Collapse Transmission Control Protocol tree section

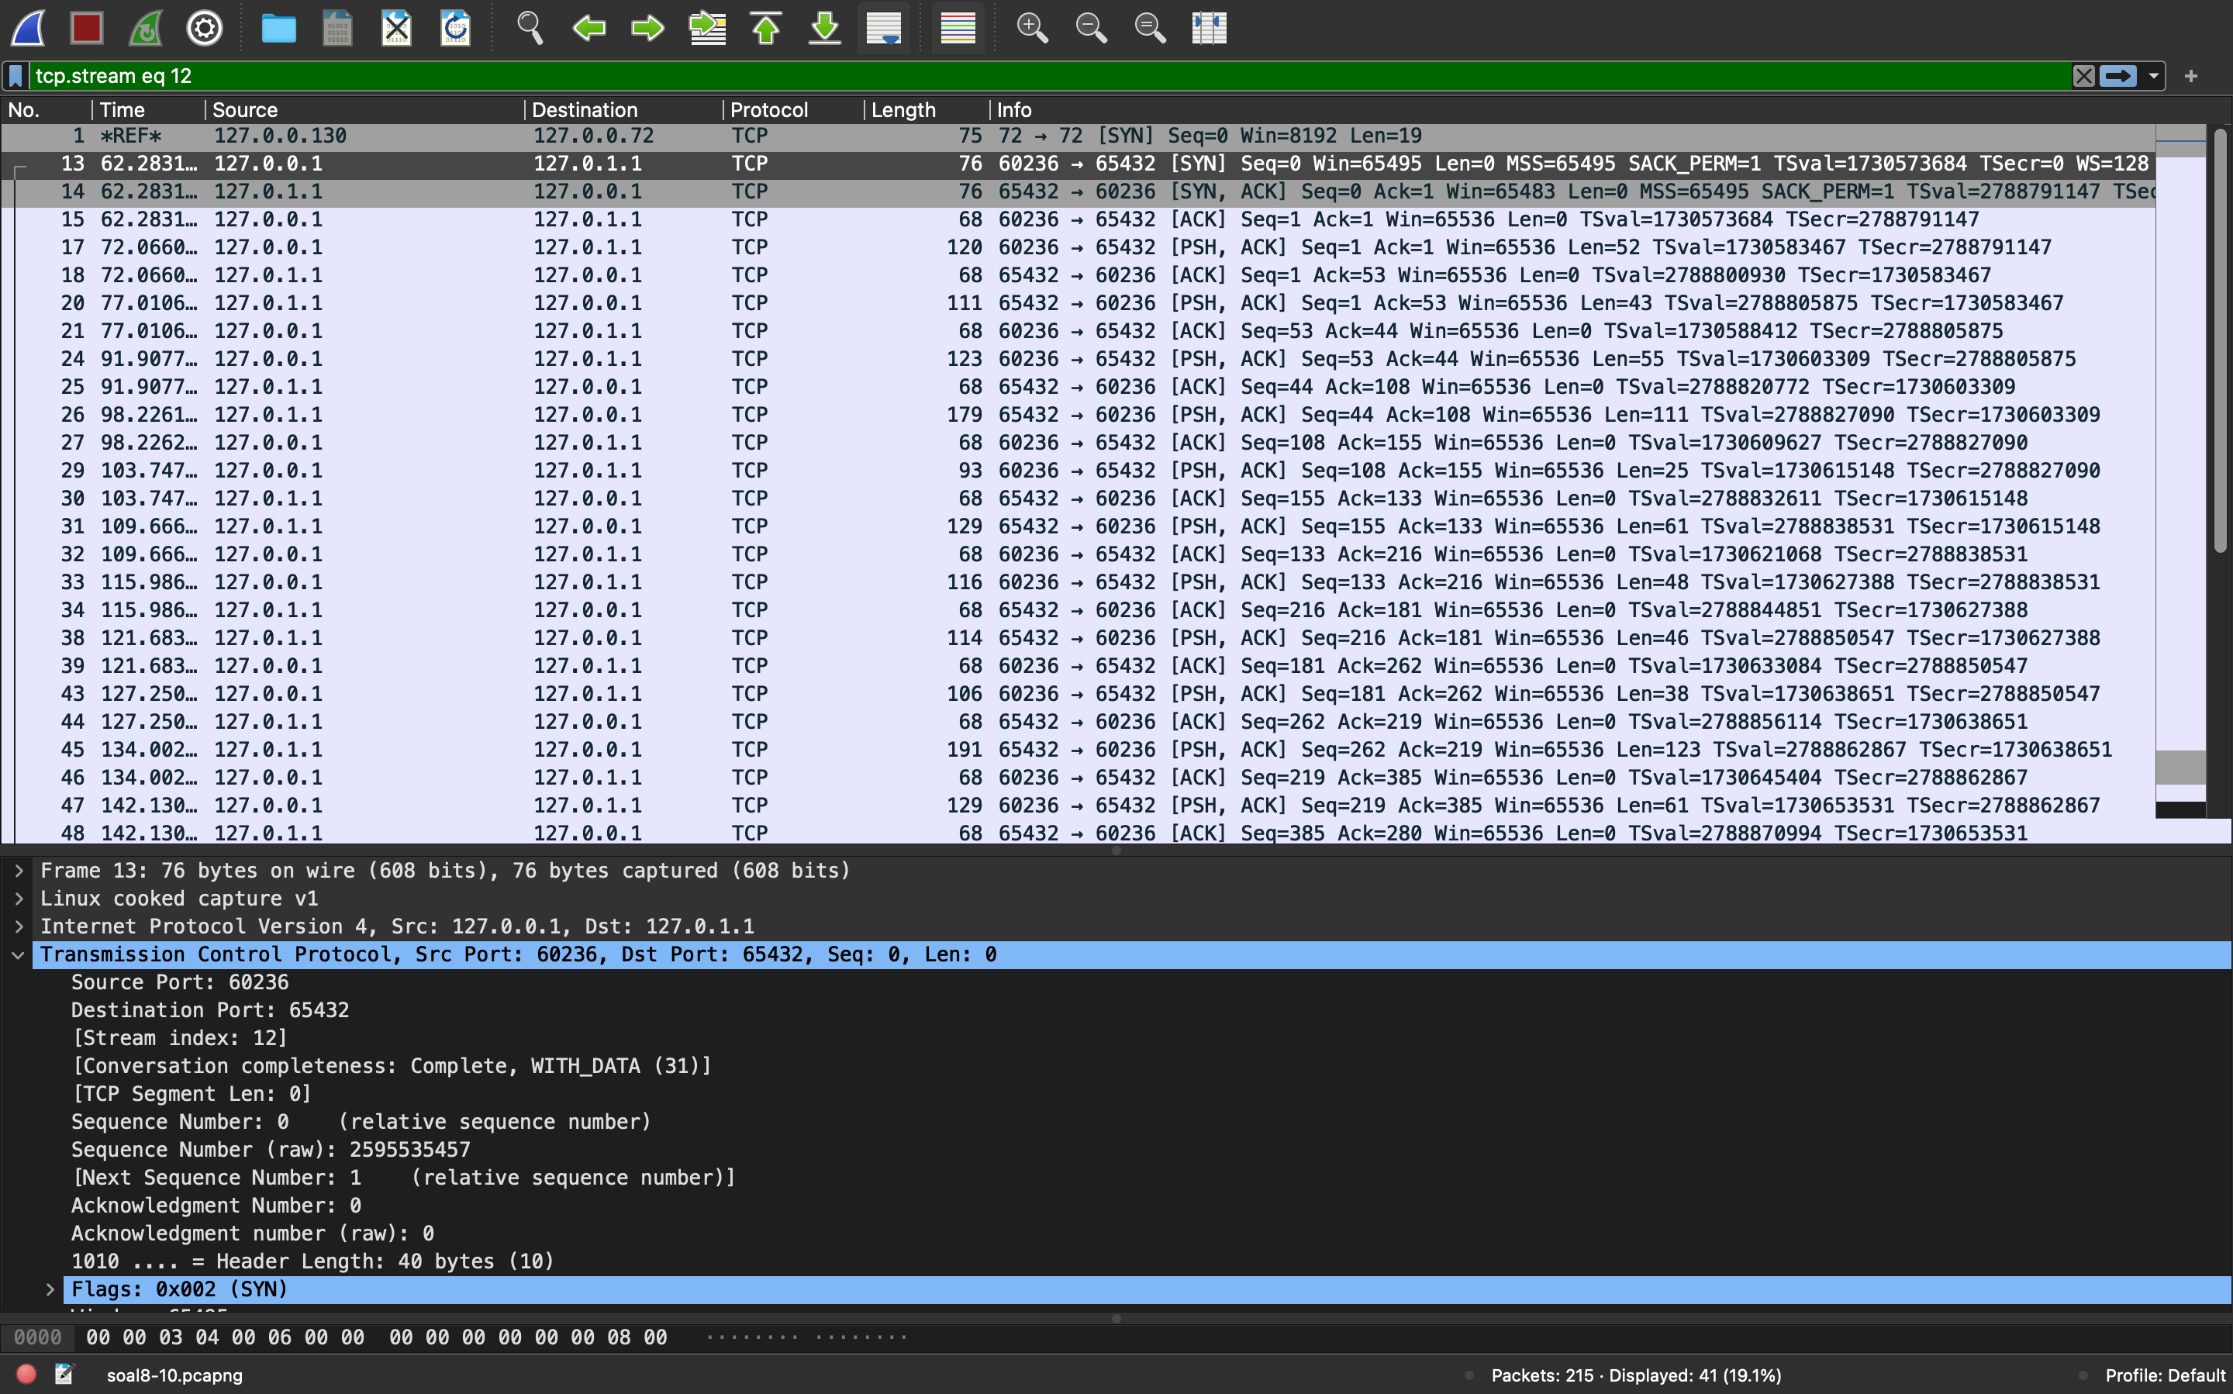(19, 954)
